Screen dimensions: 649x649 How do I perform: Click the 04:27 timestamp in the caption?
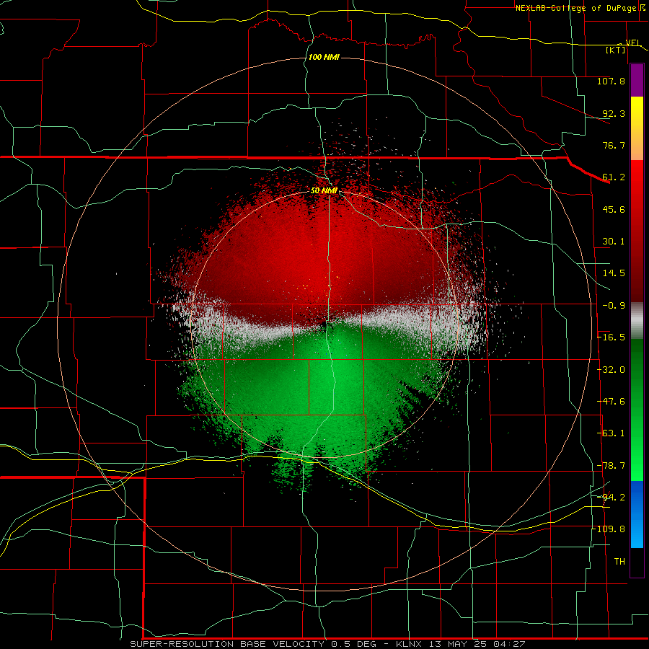click(x=511, y=644)
